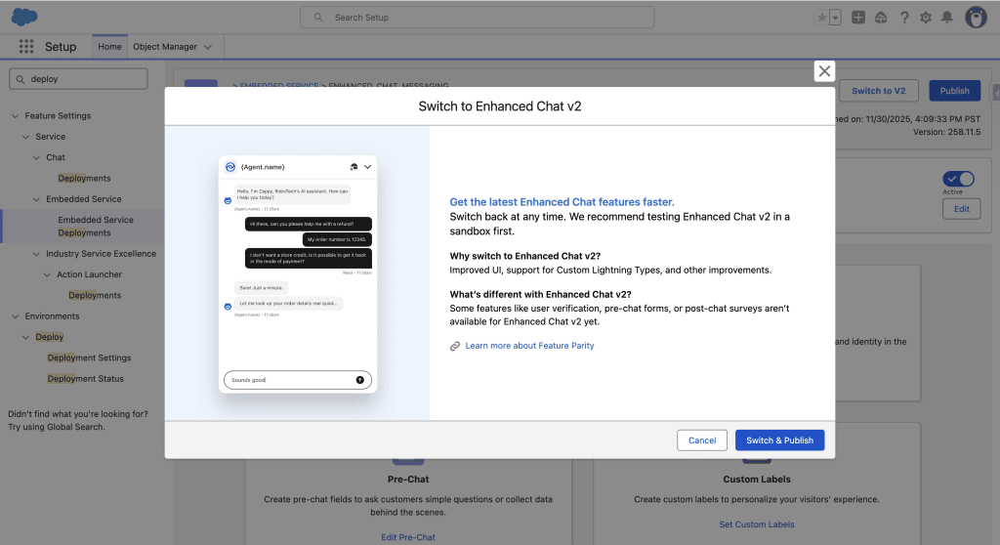
Task: Open Deployment Settings in sidebar
Action: pyautogui.click(x=89, y=358)
